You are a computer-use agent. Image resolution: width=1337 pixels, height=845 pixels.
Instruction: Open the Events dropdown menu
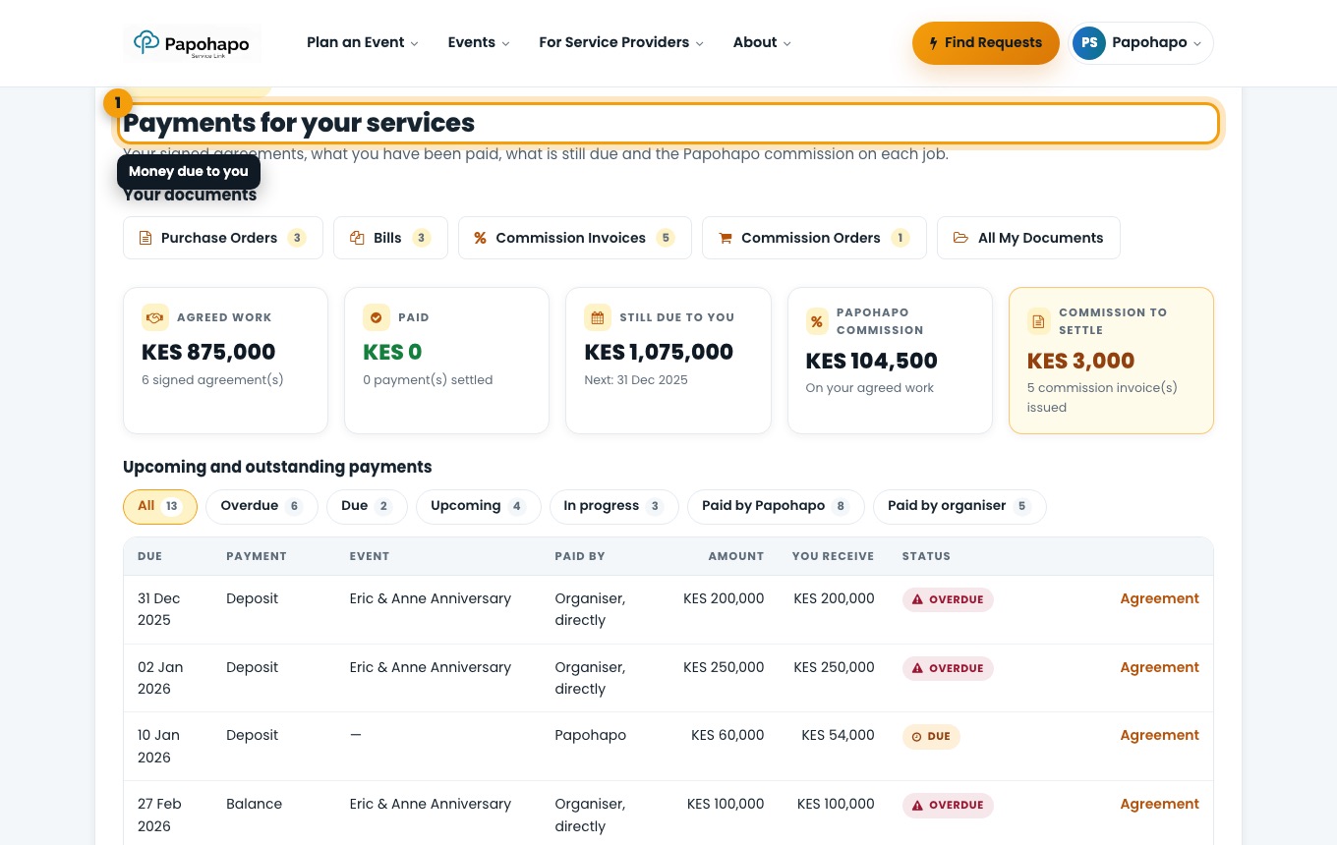[479, 42]
